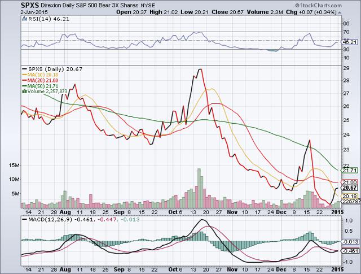Click the 29 price axis label
Image resolution: width=361 pixels, height=274 pixels.
(x=346, y=68)
